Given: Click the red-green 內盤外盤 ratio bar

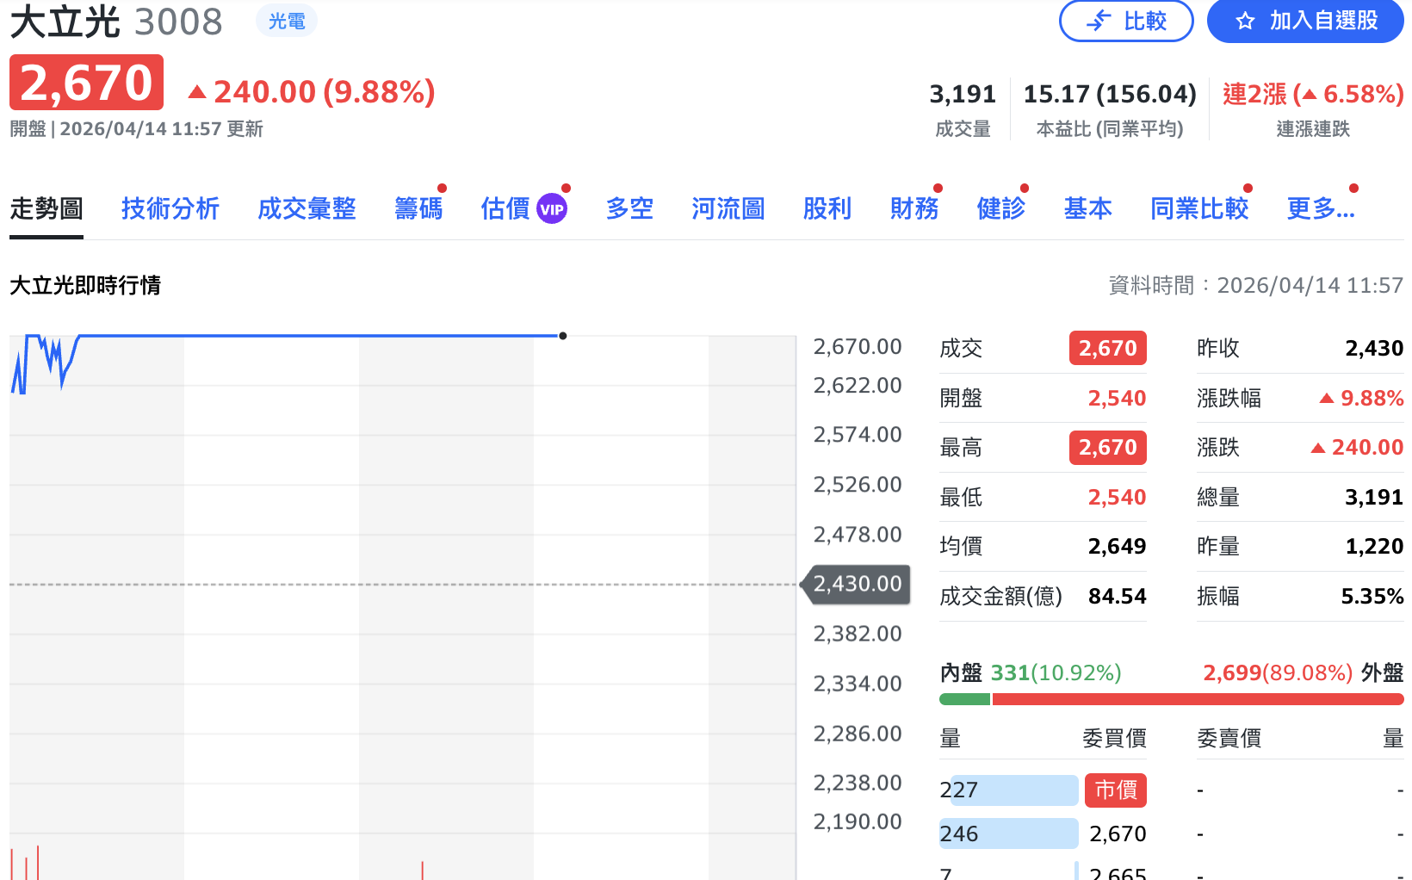Looking at the screenshot, I should pyautogui.click(x=1171, y=699).
